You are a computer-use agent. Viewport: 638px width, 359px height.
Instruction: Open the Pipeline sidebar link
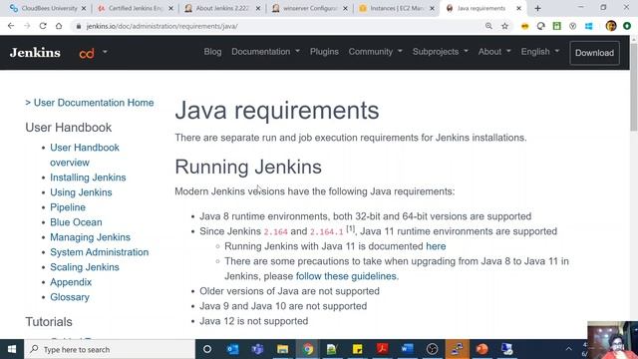pos(68,207)
